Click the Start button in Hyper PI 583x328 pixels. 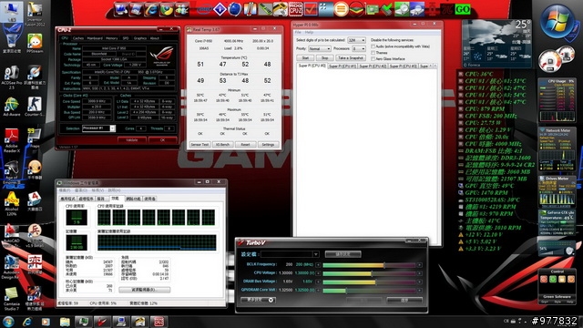305,57
